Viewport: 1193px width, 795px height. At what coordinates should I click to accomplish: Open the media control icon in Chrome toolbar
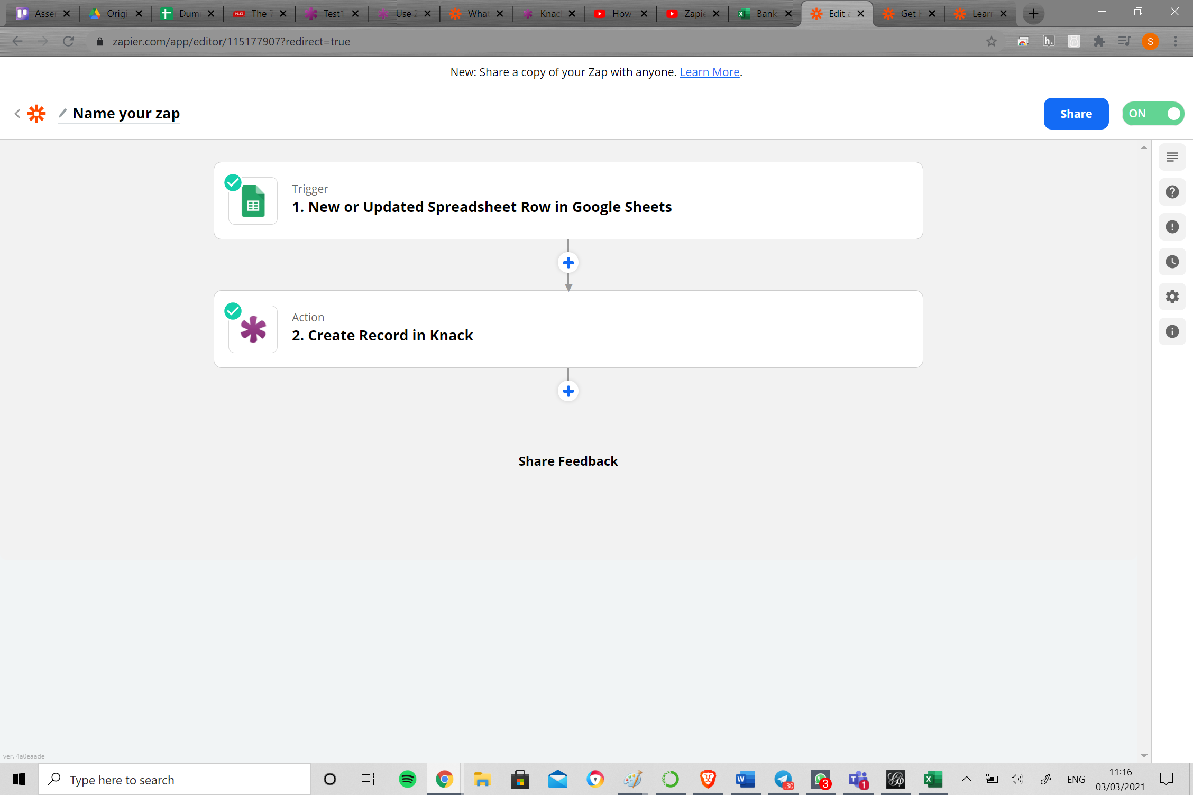(x=1125, y=41)
